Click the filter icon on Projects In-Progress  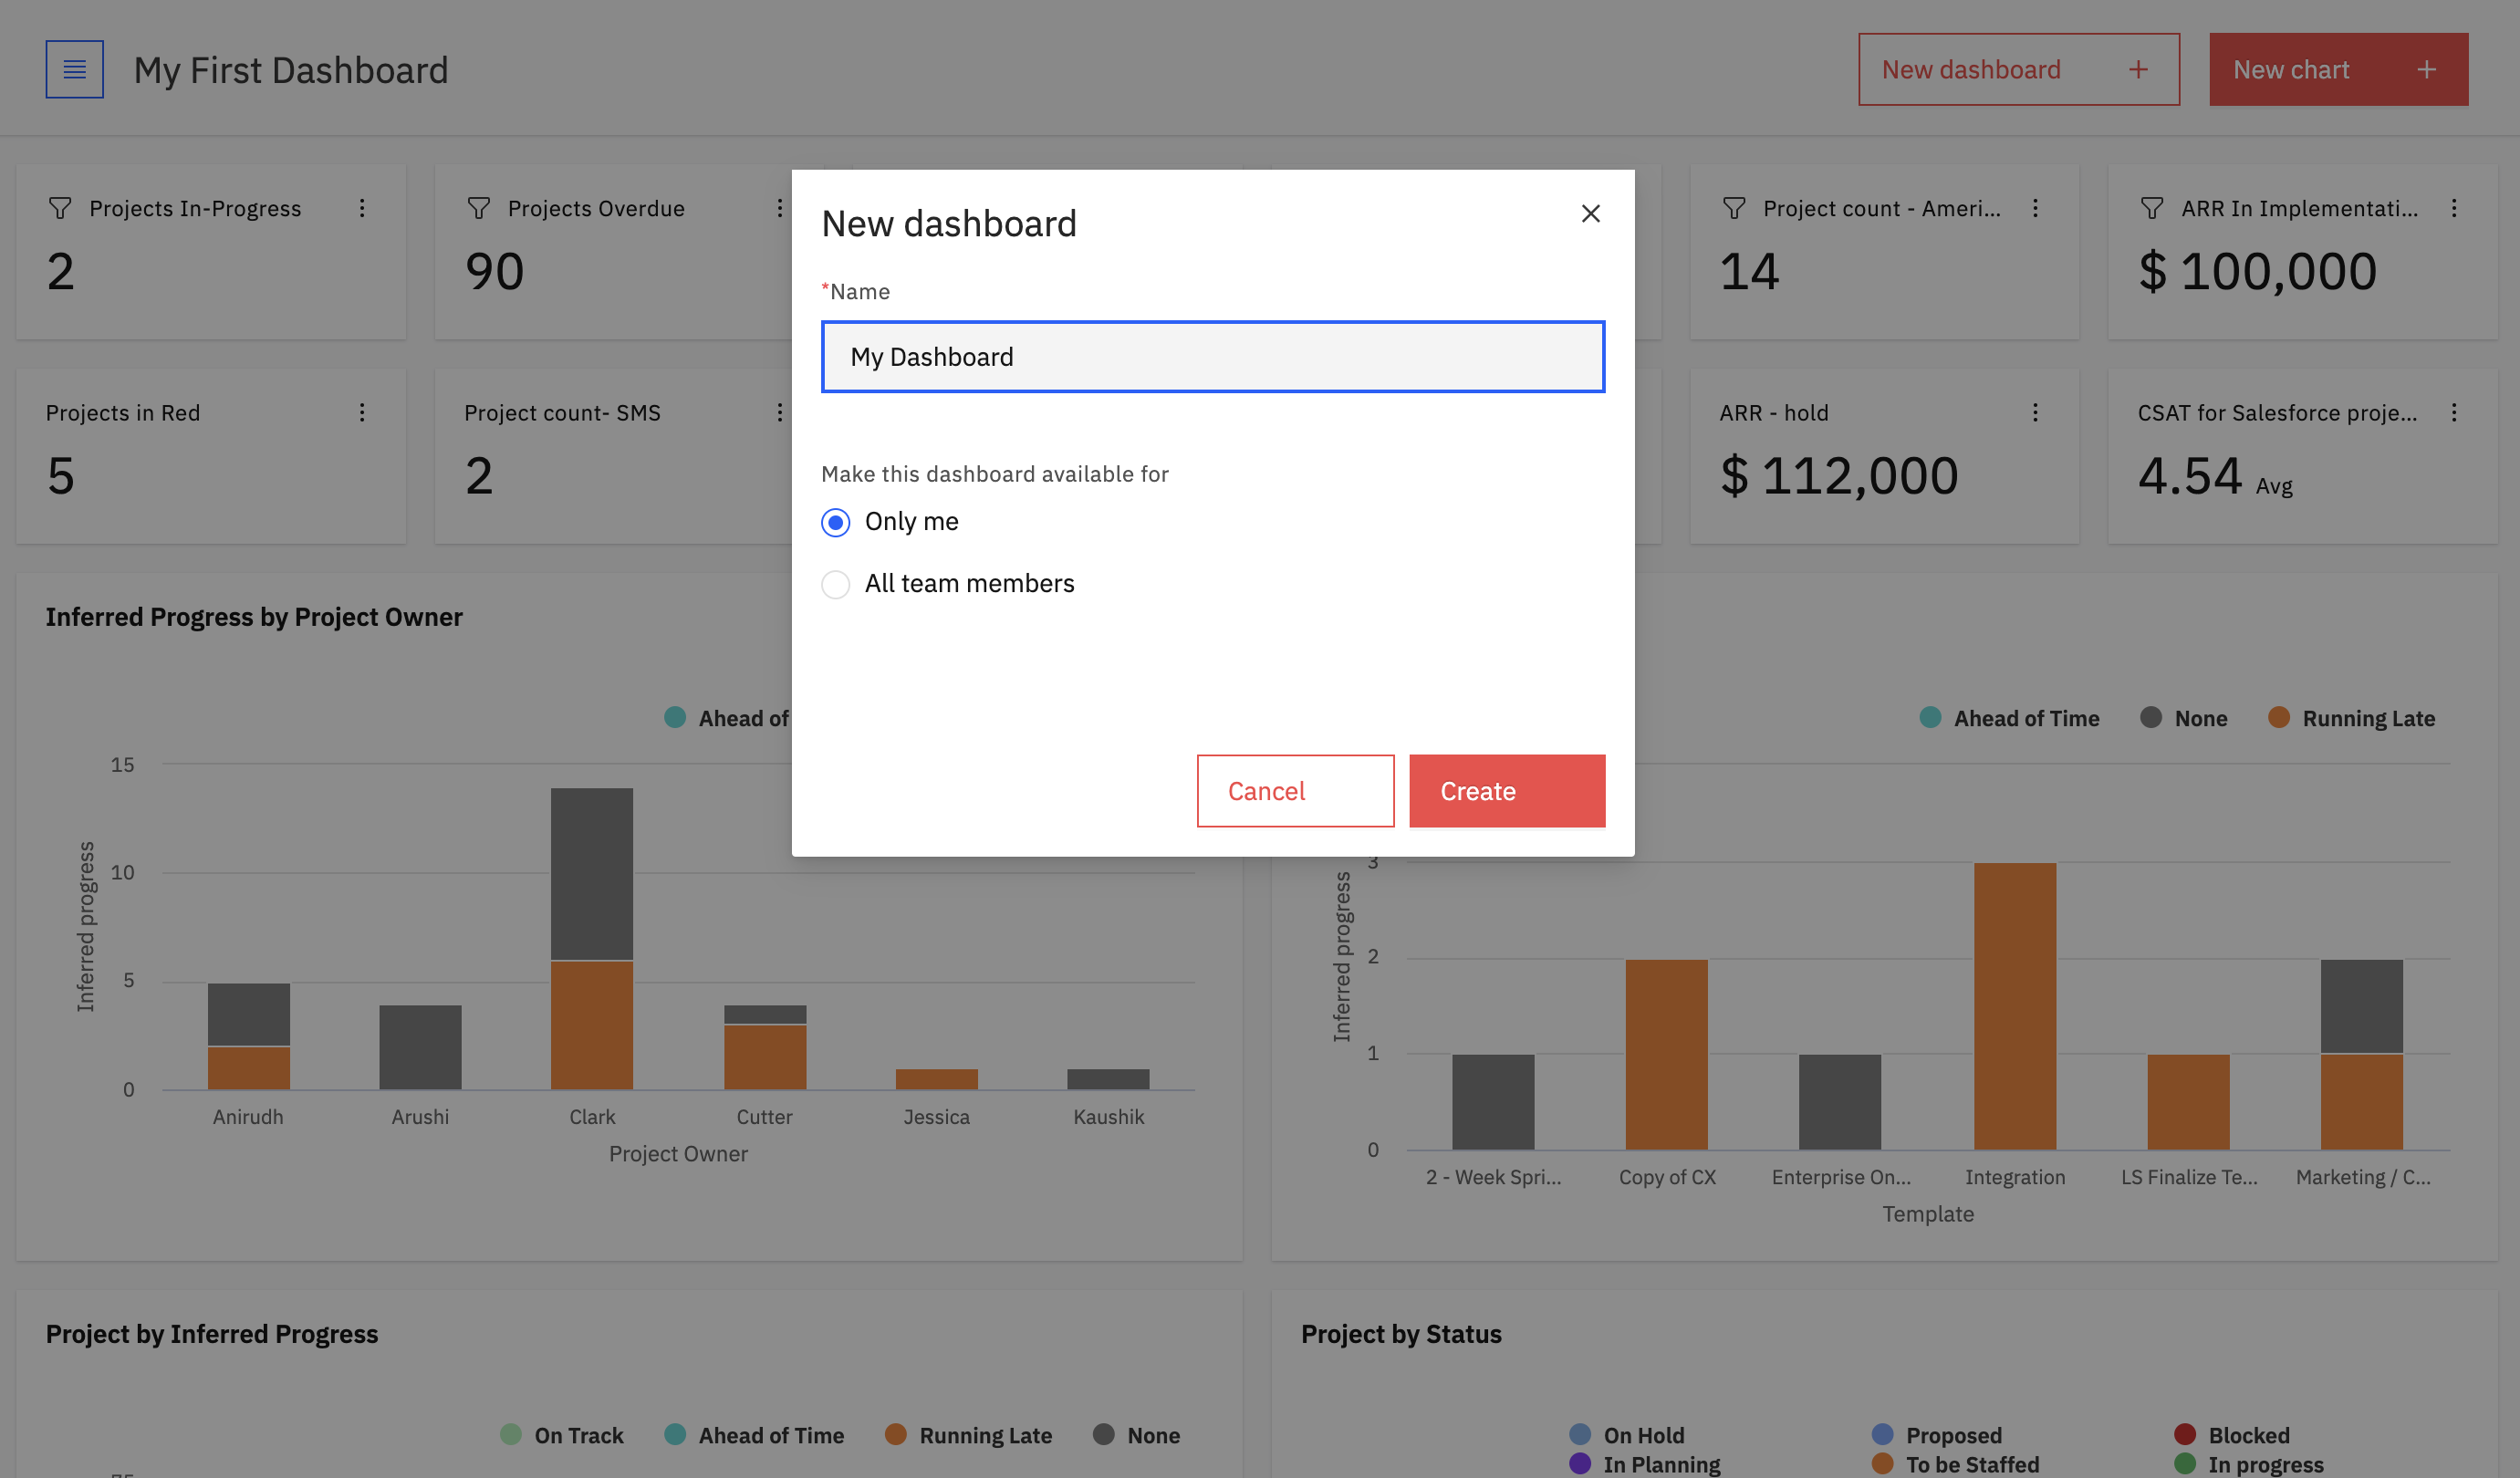coord(60,208)
